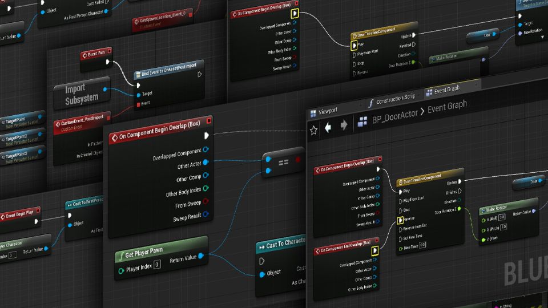Click the Event Run node's execution pin

pos(108,63)
